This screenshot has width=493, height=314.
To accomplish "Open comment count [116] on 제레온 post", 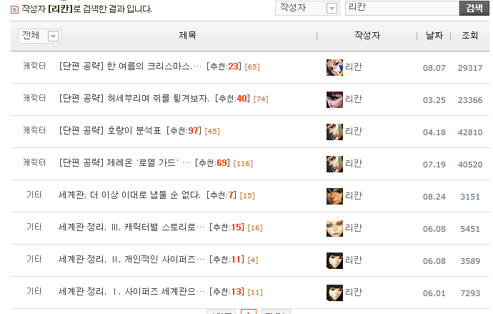I will pos(243,163).
